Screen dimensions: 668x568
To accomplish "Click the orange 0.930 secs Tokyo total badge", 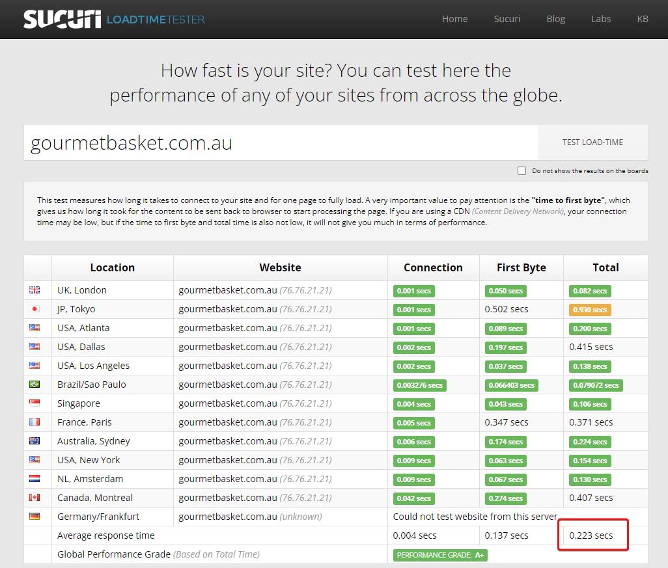I will (x=590, y=310).
